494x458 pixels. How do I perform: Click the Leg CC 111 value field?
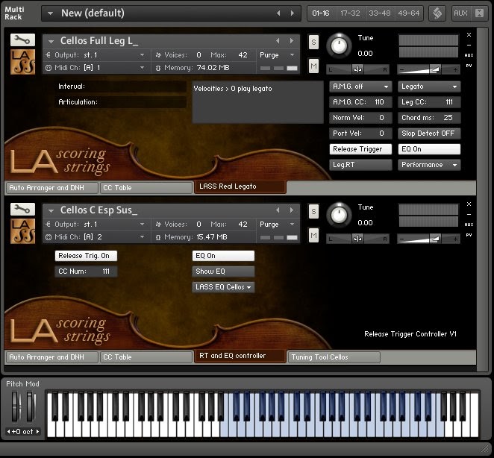[429, 102]
